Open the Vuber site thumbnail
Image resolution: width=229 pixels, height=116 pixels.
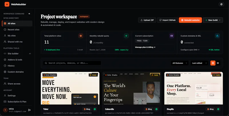[x=70, y=88]
